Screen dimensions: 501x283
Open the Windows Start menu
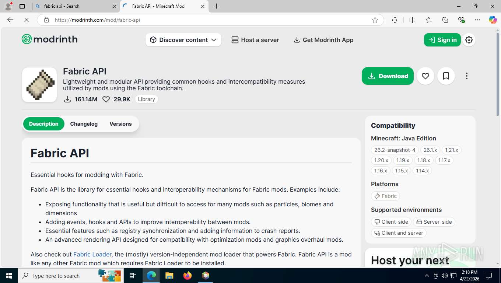pos(9,276)
